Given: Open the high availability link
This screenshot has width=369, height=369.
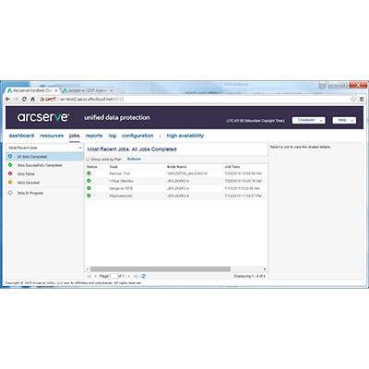Looking at the screenshot, I should click(185, 136).
